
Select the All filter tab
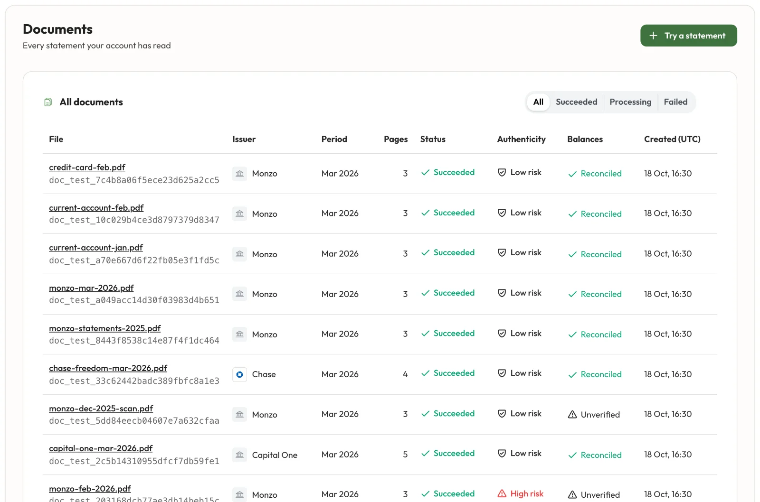(538, 102)
